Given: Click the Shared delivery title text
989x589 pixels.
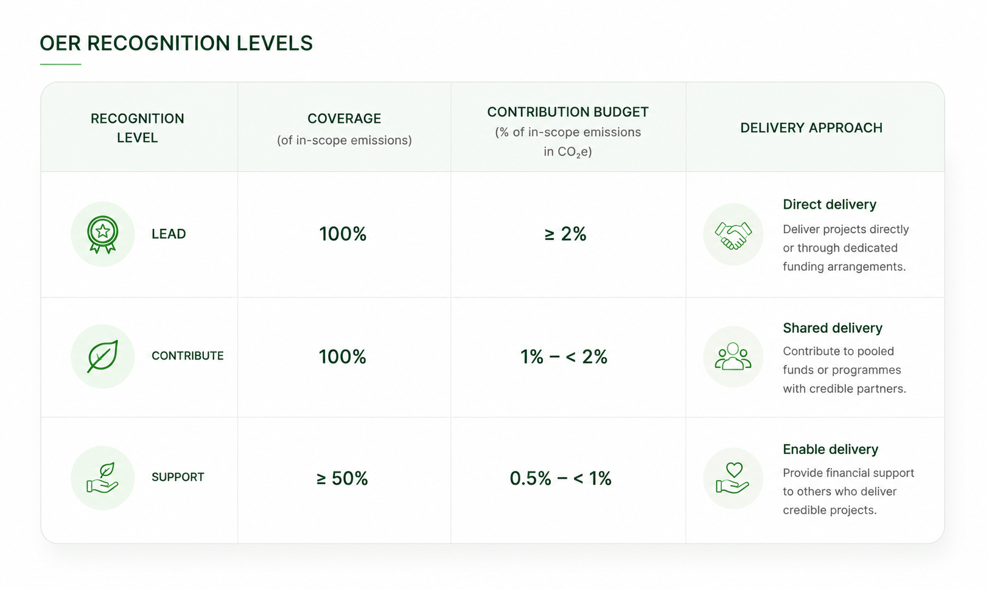Looking at the screenshot, I should click(x=833, y=328).
